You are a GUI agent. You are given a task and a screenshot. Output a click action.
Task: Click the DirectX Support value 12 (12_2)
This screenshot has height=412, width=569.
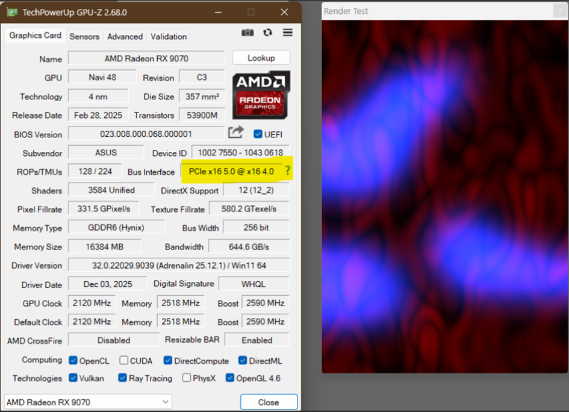(256, 190)
